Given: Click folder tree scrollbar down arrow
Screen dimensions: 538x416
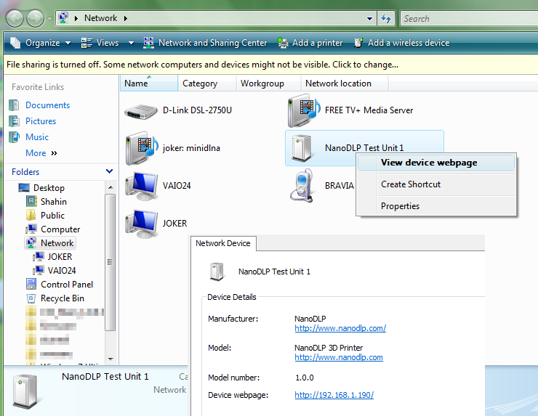Looking at the screenshot, I should click(x=111, y=359).
